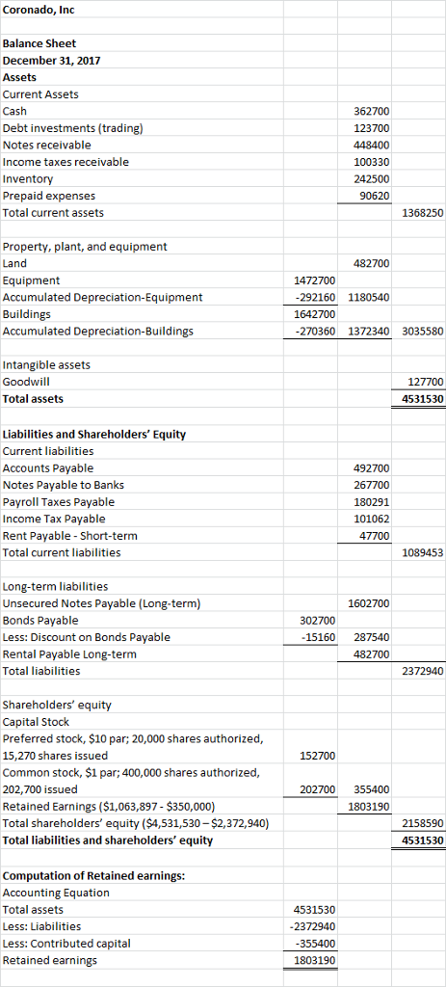Image resolution: width=446 pixels, height=987 pixels.
Task: Click the Notes receivable value 448400
Action: tap(373, 146)
